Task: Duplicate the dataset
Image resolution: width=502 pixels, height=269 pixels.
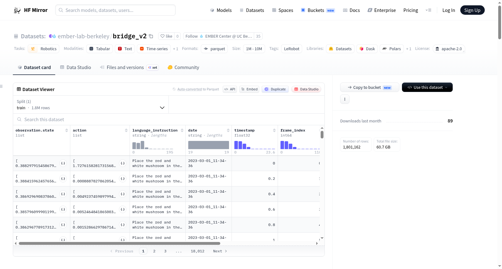Action: 275,89
